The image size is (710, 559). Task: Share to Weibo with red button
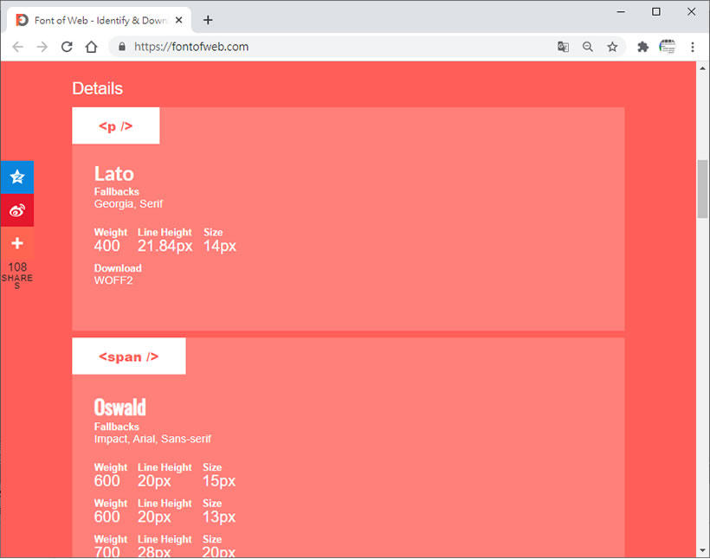[17, 210]
